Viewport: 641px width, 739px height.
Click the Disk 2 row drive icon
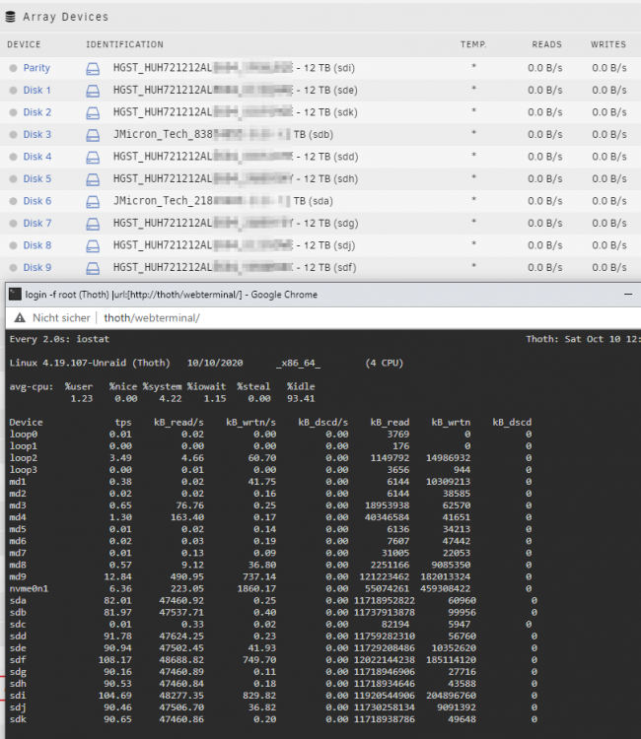93,112
